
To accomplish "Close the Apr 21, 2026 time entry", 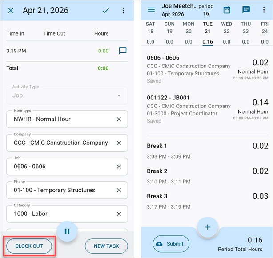I will tap(11, 11).
